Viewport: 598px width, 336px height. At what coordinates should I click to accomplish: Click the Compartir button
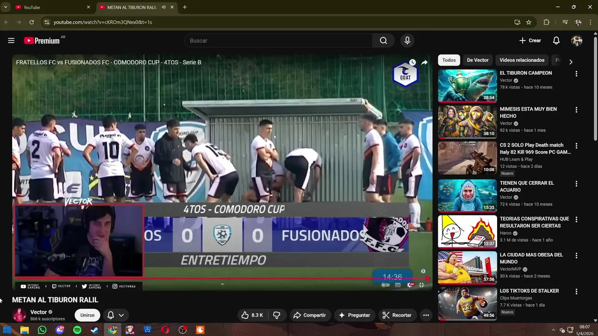309,315
